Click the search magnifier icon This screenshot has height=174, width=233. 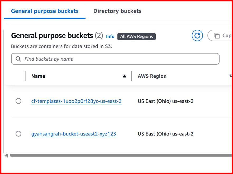point(18,59)
